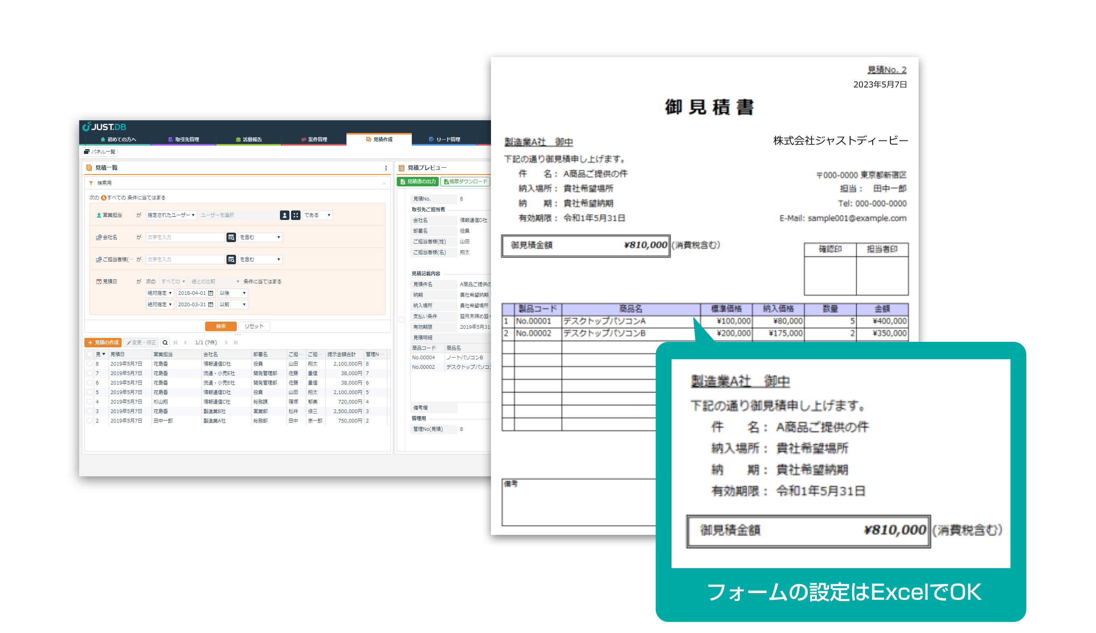Open the record lookup icon for 会社名

pos(231,237)
